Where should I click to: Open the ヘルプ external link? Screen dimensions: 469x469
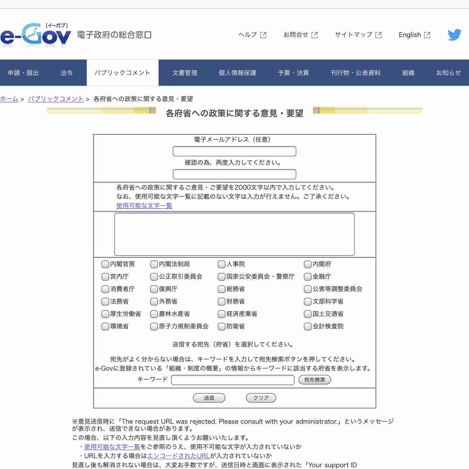(x=252, y=35)
